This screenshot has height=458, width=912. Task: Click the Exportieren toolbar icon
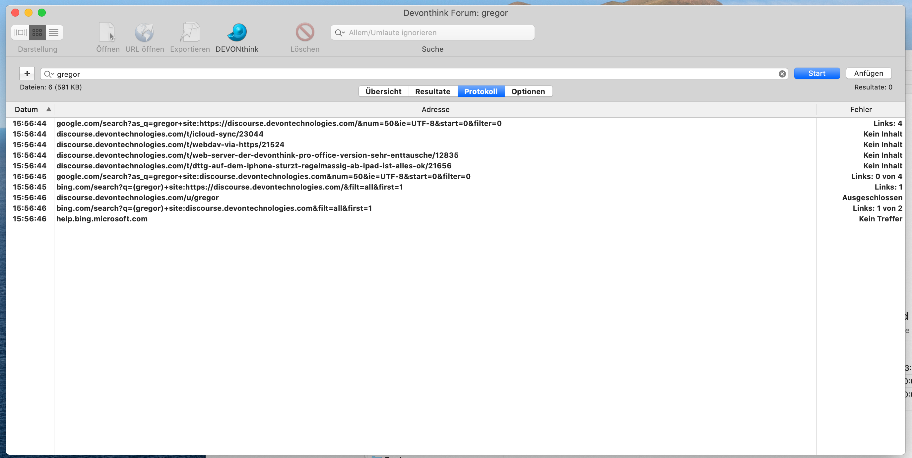point(190,32)
